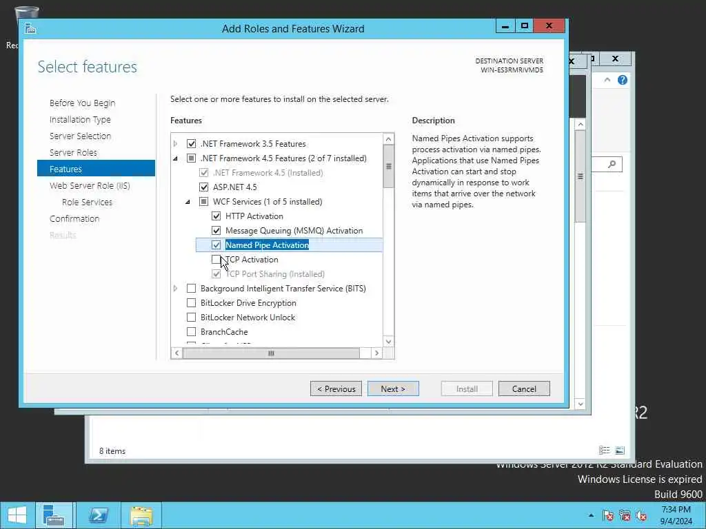Go to Installation Type step
The image size is (706, 529).
[80, 120]
